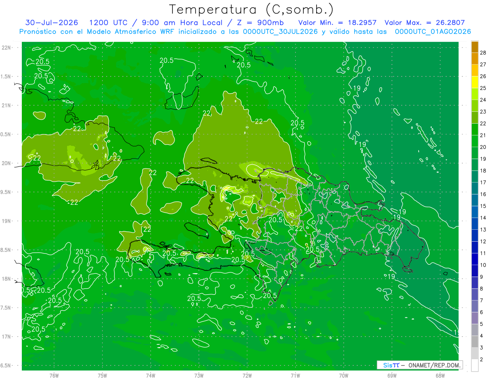
Task: Click the legend value "26"
Action: point(483,76)
